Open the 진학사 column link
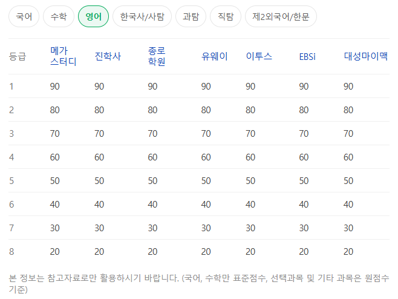Viewport: 398px width, 299px height. [x=108, y=56]
